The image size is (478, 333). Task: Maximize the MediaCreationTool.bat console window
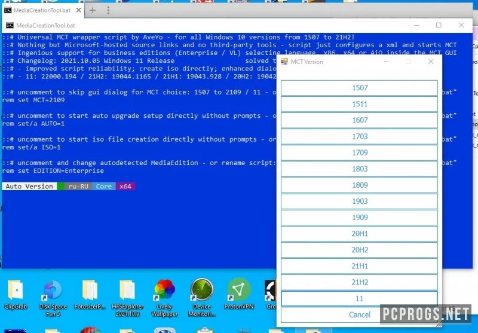click(x=439, y=25)
